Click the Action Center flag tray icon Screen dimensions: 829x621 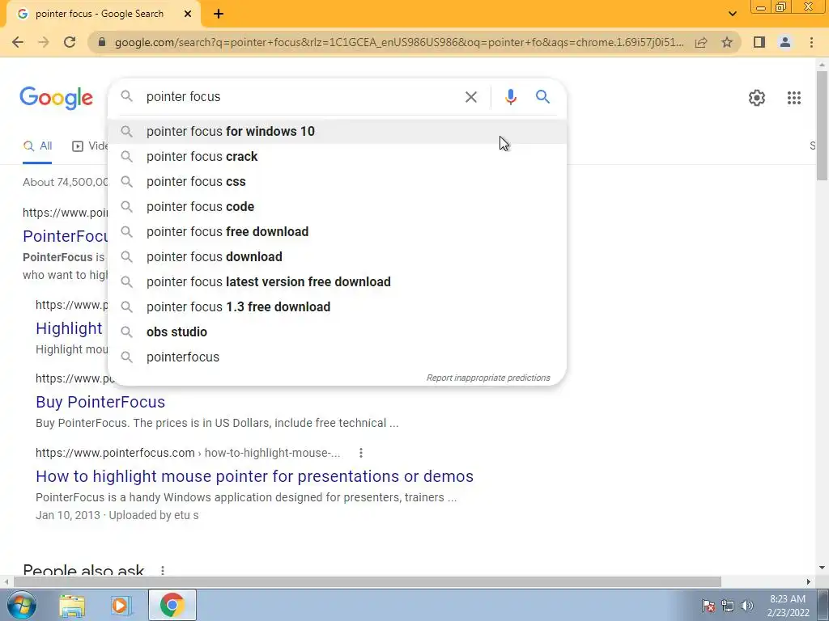[x=708, y=606]
